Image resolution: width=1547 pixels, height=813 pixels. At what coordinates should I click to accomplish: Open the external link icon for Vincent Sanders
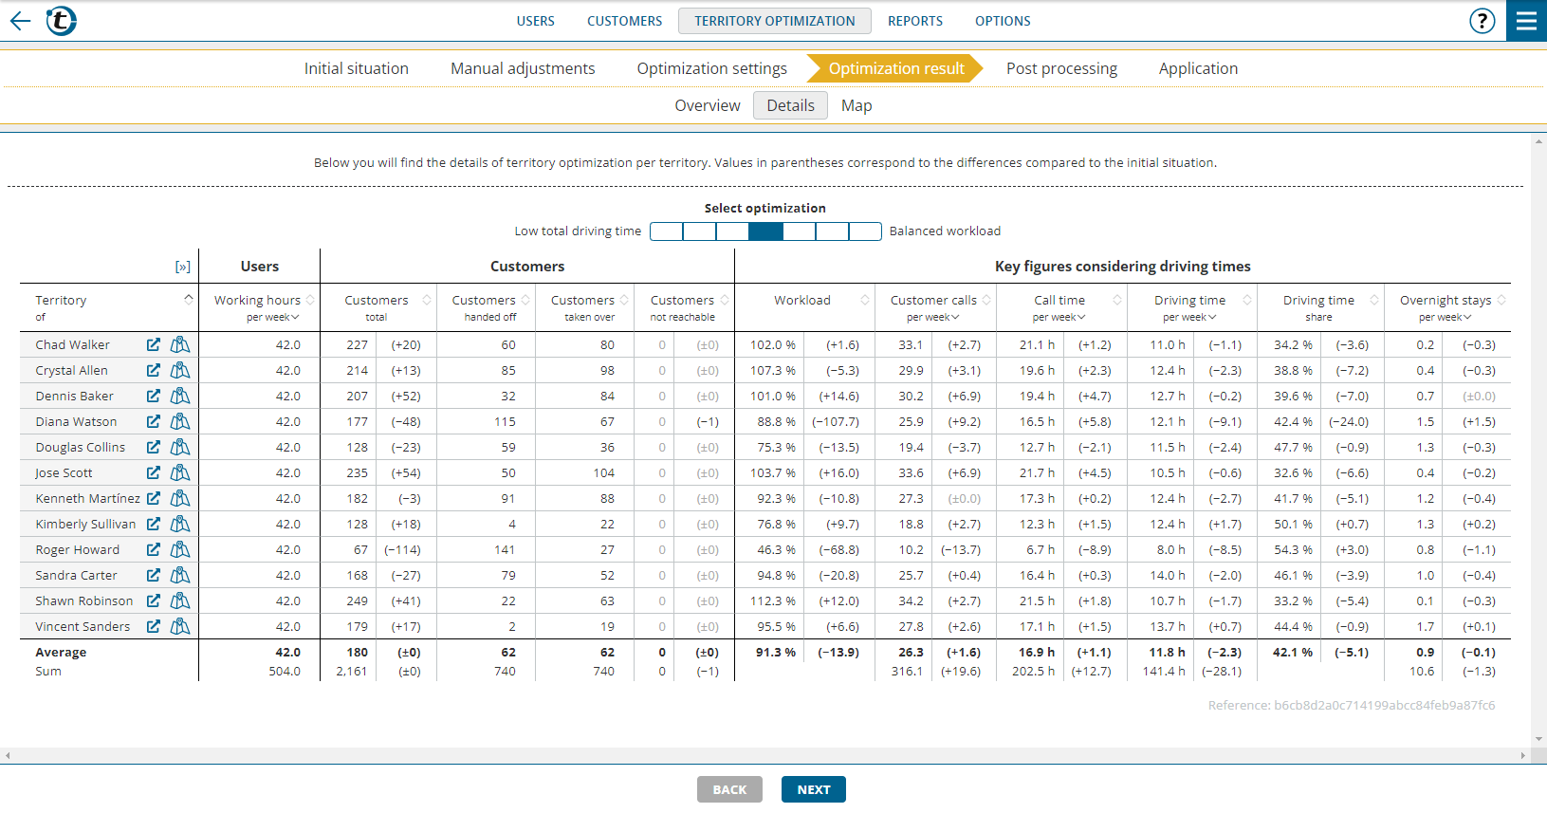coord(154,626)
